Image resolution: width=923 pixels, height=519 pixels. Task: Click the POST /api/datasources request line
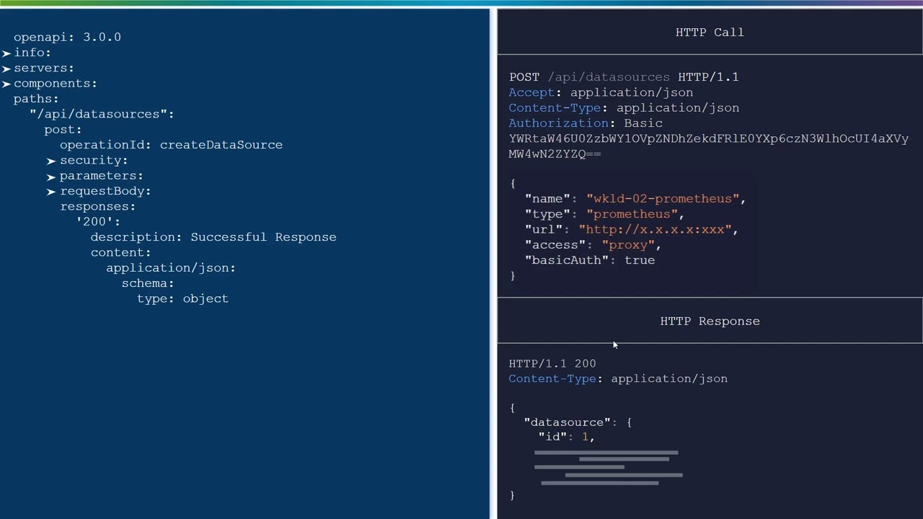click(x=623, y=77)
